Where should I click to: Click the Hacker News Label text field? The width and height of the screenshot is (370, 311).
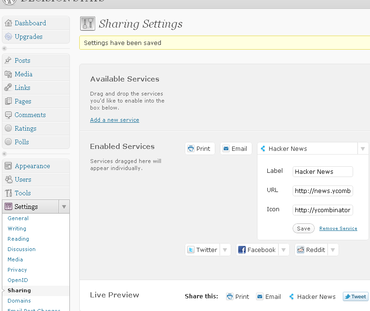(323, 171)
